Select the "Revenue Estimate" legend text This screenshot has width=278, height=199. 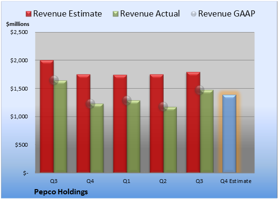pyautogui.click(x=68, y=14)
